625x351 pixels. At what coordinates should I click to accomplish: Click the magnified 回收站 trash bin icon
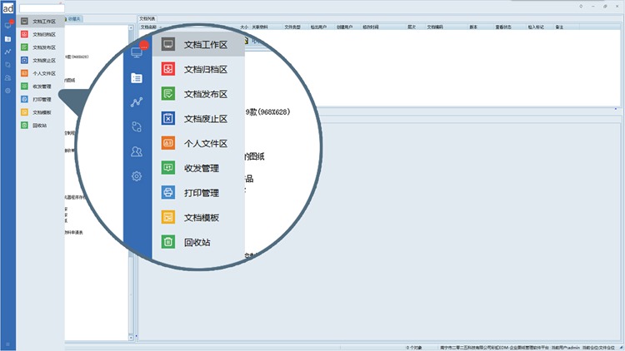pyautogui.click(x=167, y=242)
